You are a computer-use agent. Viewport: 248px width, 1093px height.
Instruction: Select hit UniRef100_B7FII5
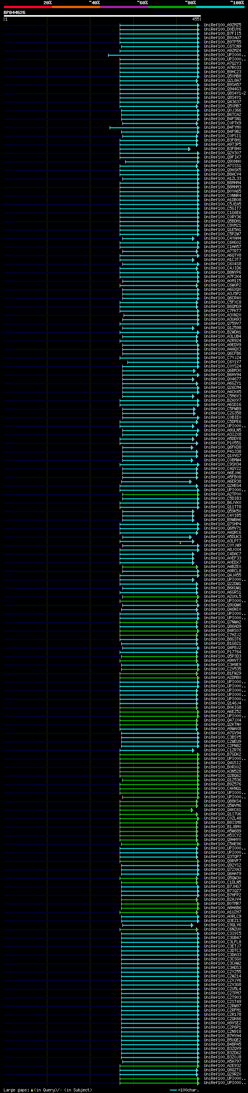222,33
